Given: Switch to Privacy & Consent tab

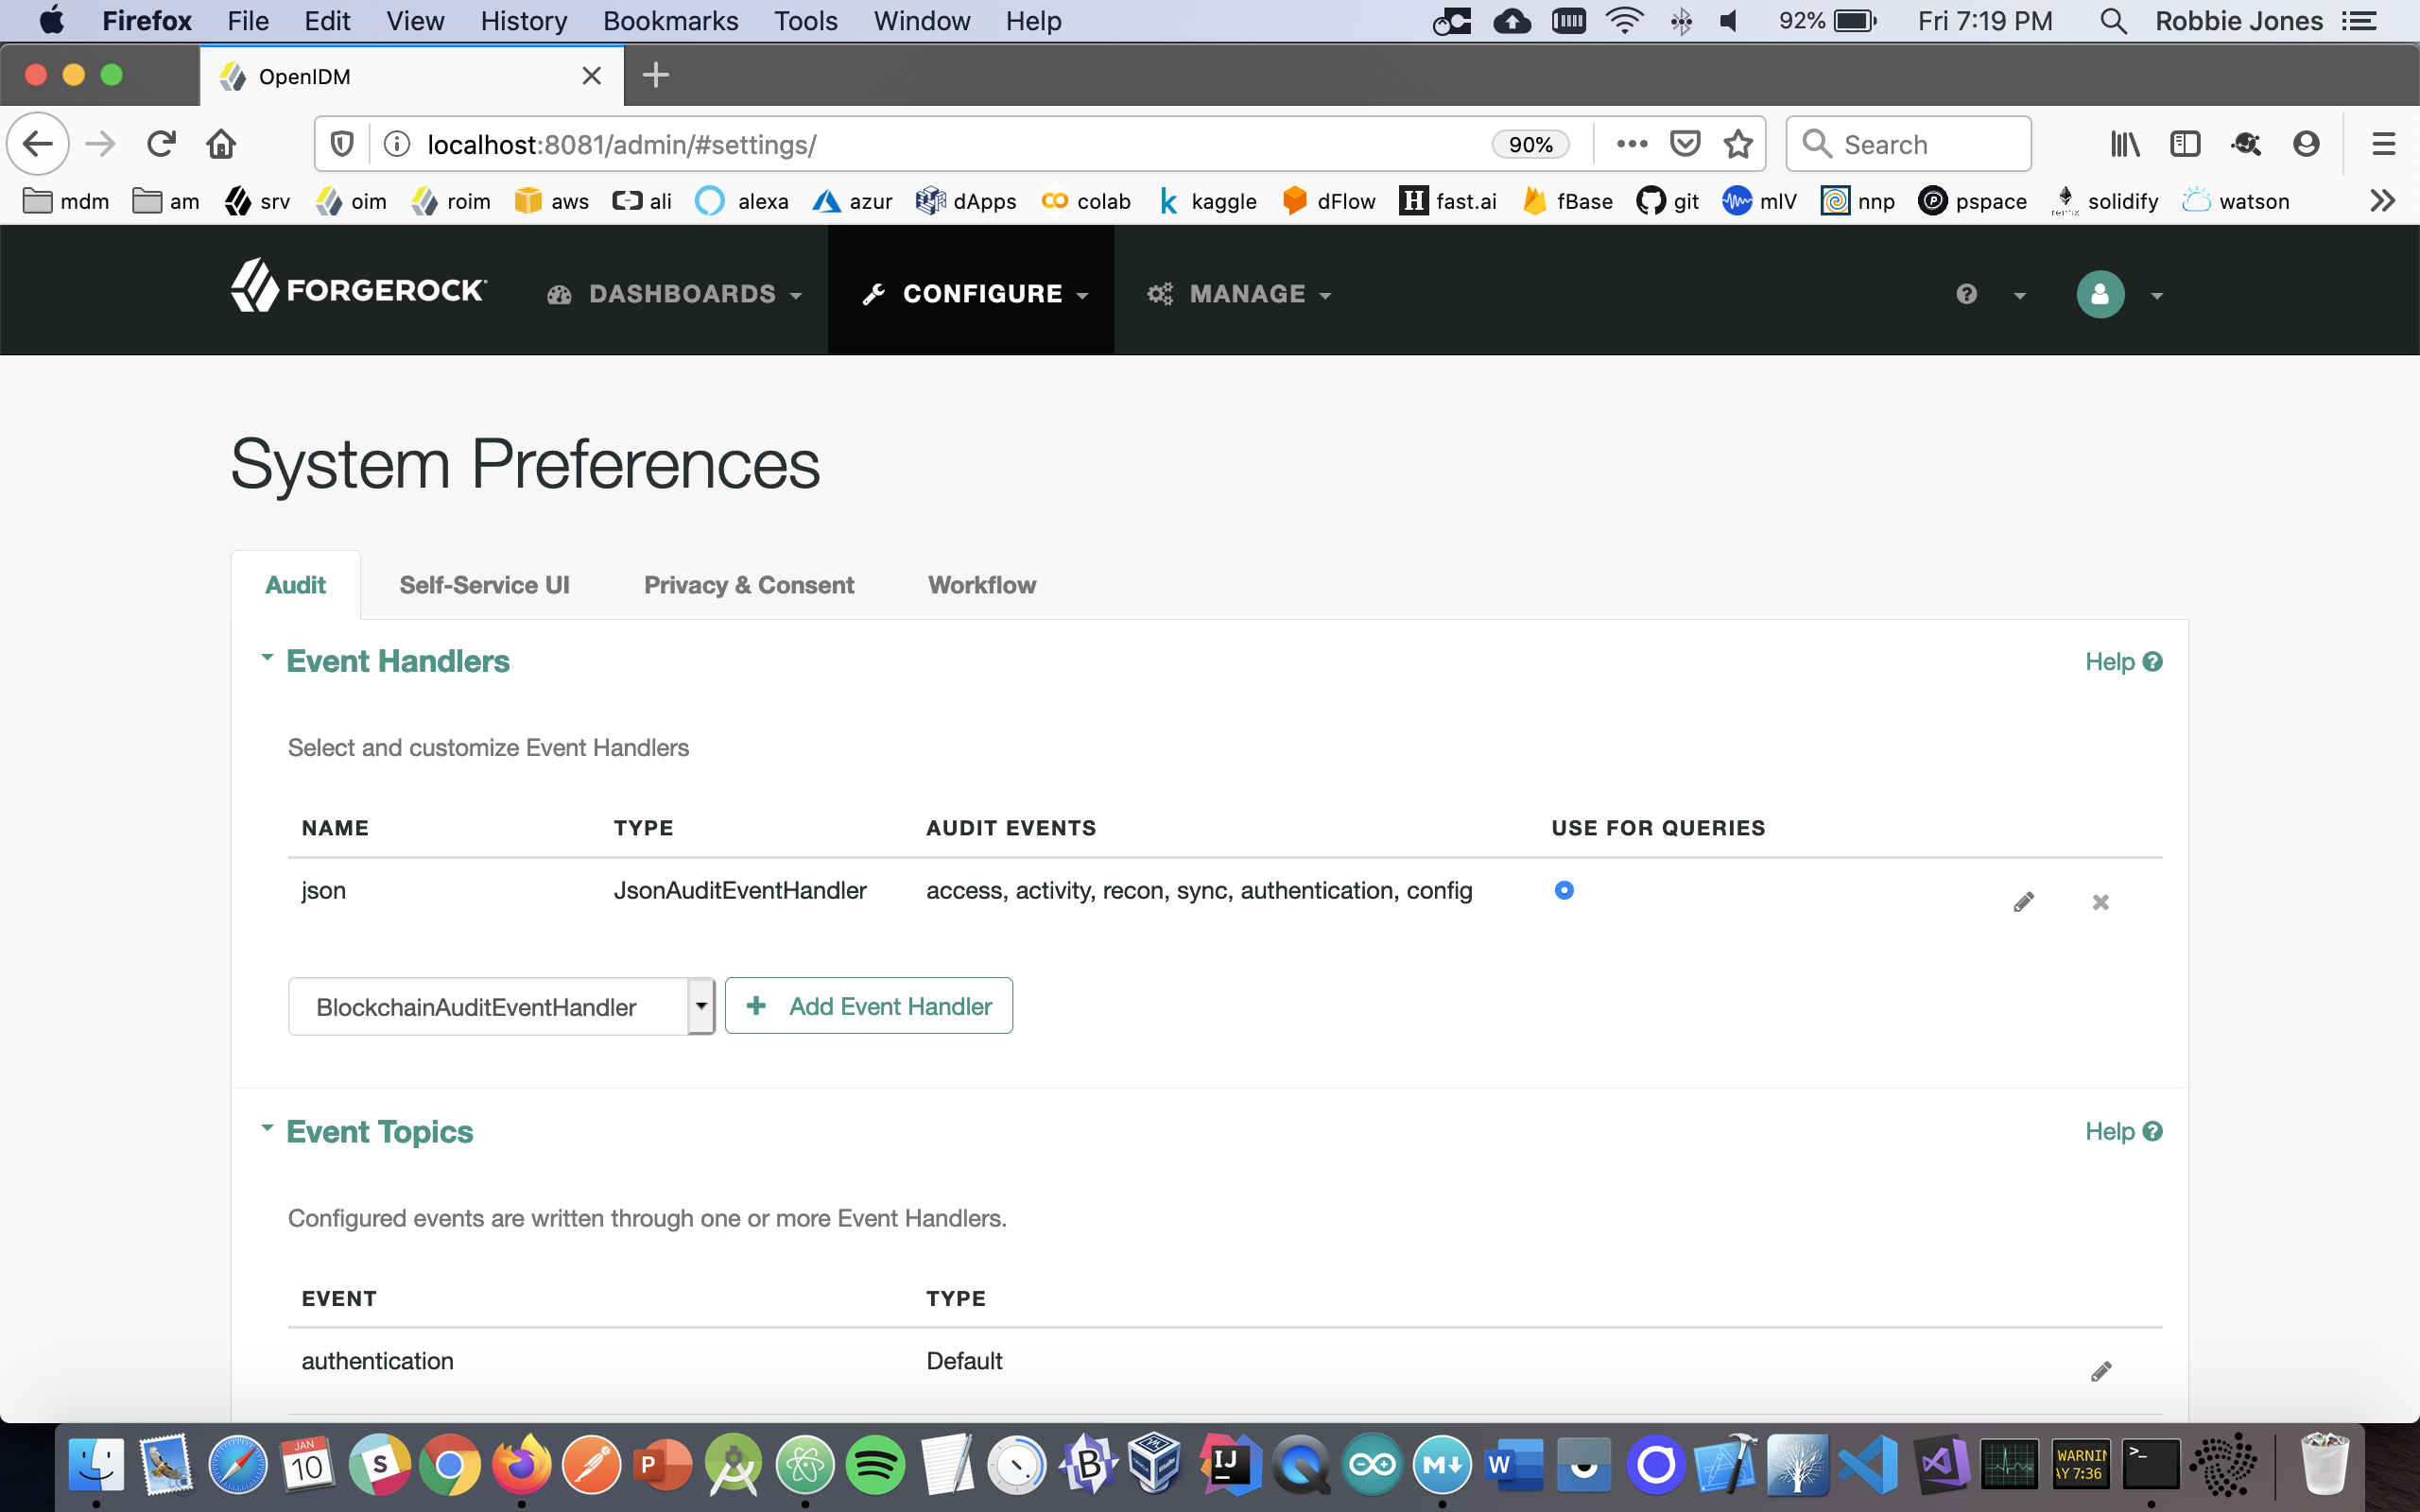Looking at the screenshot, I should [x=748, y=585].
